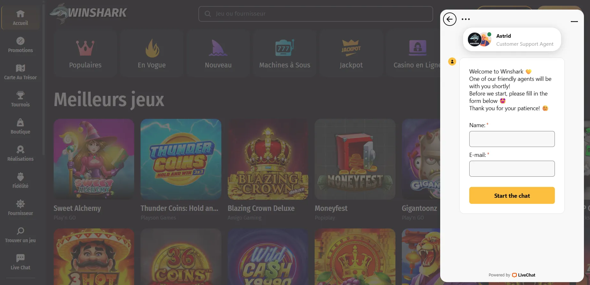Click Blazing Crown Deluxe title text
This screenshot has height=285, width=590.
pyautogui.click(x=261, y=208)
